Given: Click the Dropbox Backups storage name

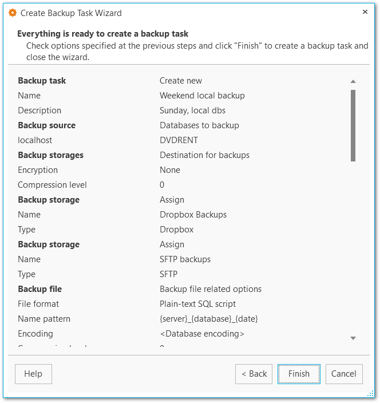Looking at the screenshot, I should click(193, 215).
